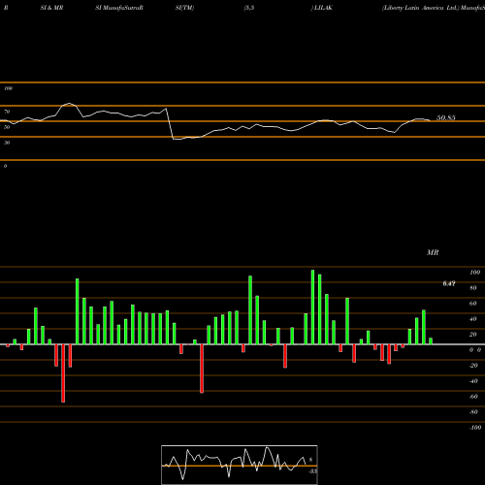
Task: Click the '(5,5' parameter text in header
Action: pos(249,8)
